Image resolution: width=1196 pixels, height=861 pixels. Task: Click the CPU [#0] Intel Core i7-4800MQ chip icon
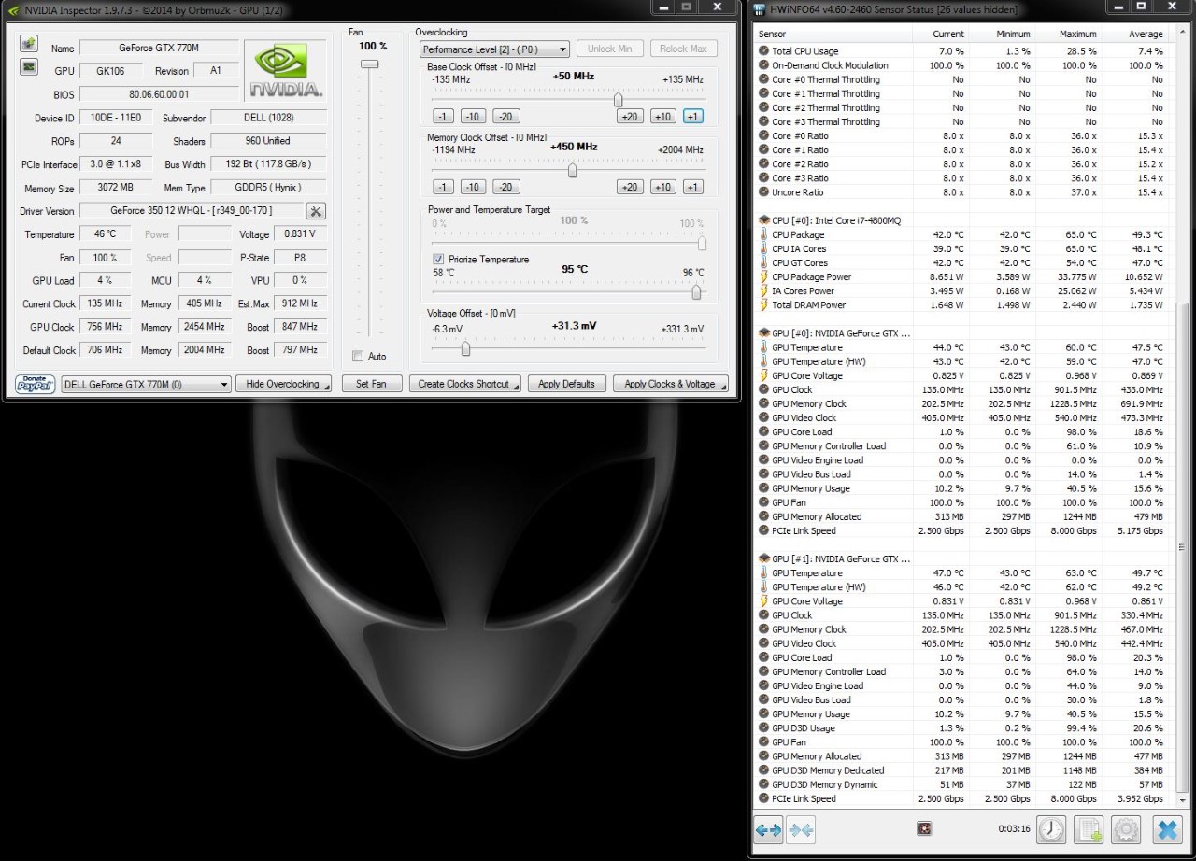point(764,220)
